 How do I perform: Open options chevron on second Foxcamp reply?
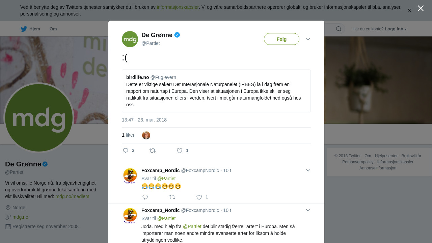[308, 210]
